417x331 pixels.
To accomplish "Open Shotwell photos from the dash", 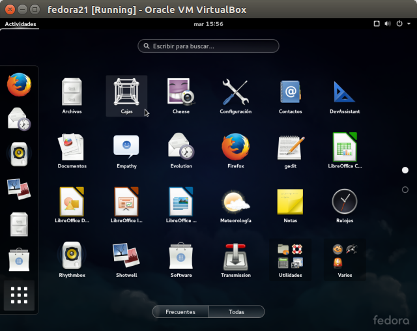I will pyautogui.click(x=19, y=190).
